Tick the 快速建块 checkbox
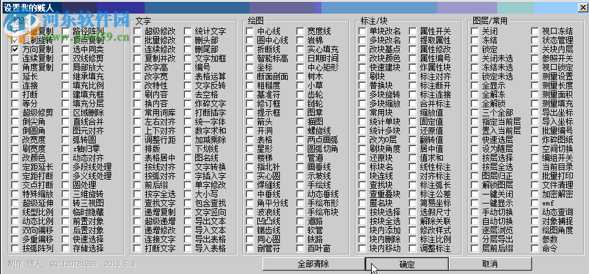The height and width of the screenshot is (274, 589). (x=362, y=68)
